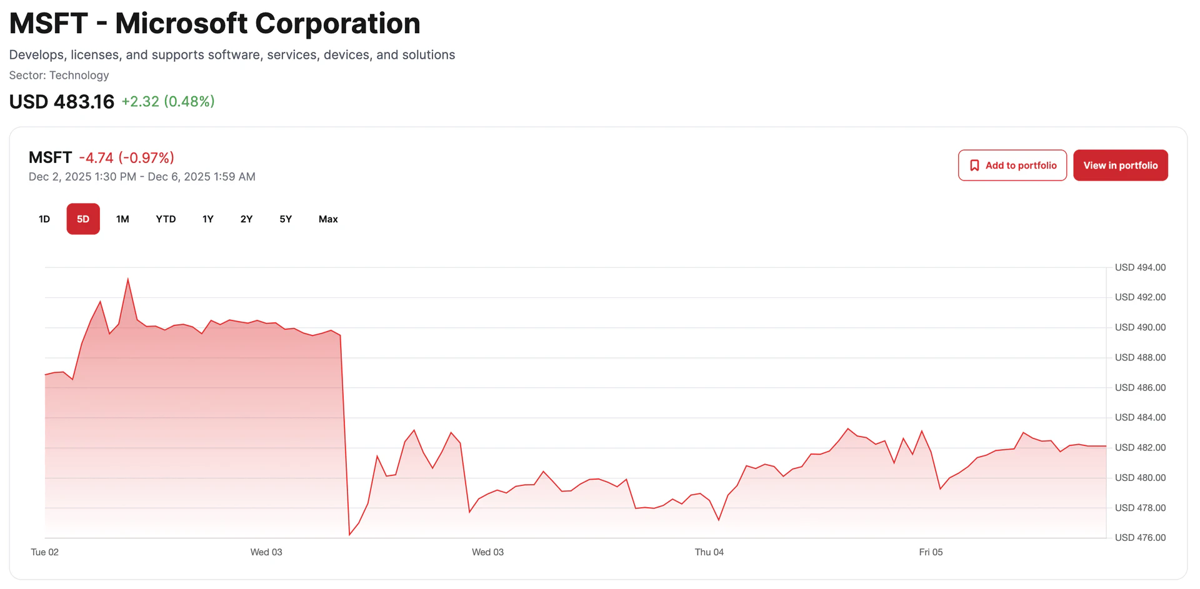The width and height of the screenshot is (1200, 589).
Task: Click the View in portfolio button
Action: 1120,165
